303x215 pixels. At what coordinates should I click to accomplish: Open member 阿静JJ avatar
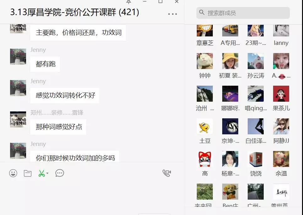(x=281, y=126)
